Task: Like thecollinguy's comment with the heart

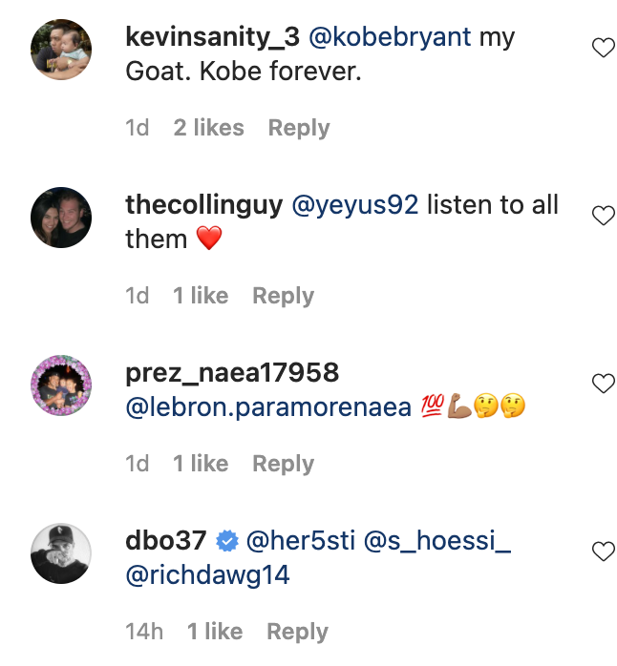Action: click(x=603, y=216)
